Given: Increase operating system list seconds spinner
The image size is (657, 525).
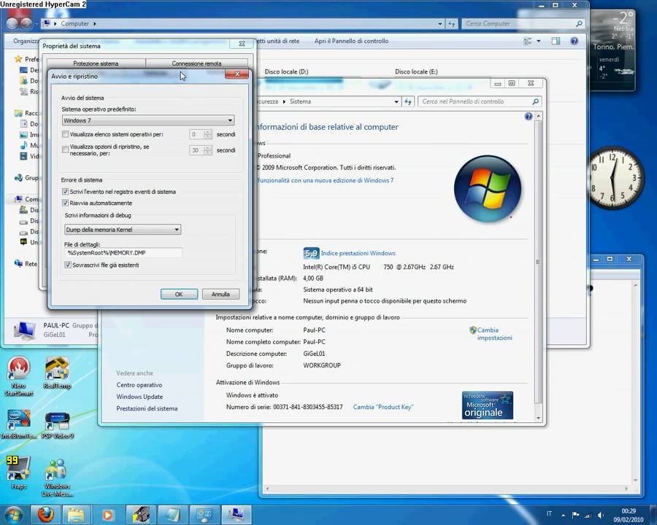Looking at the screenshot, I should pos(207,132).
